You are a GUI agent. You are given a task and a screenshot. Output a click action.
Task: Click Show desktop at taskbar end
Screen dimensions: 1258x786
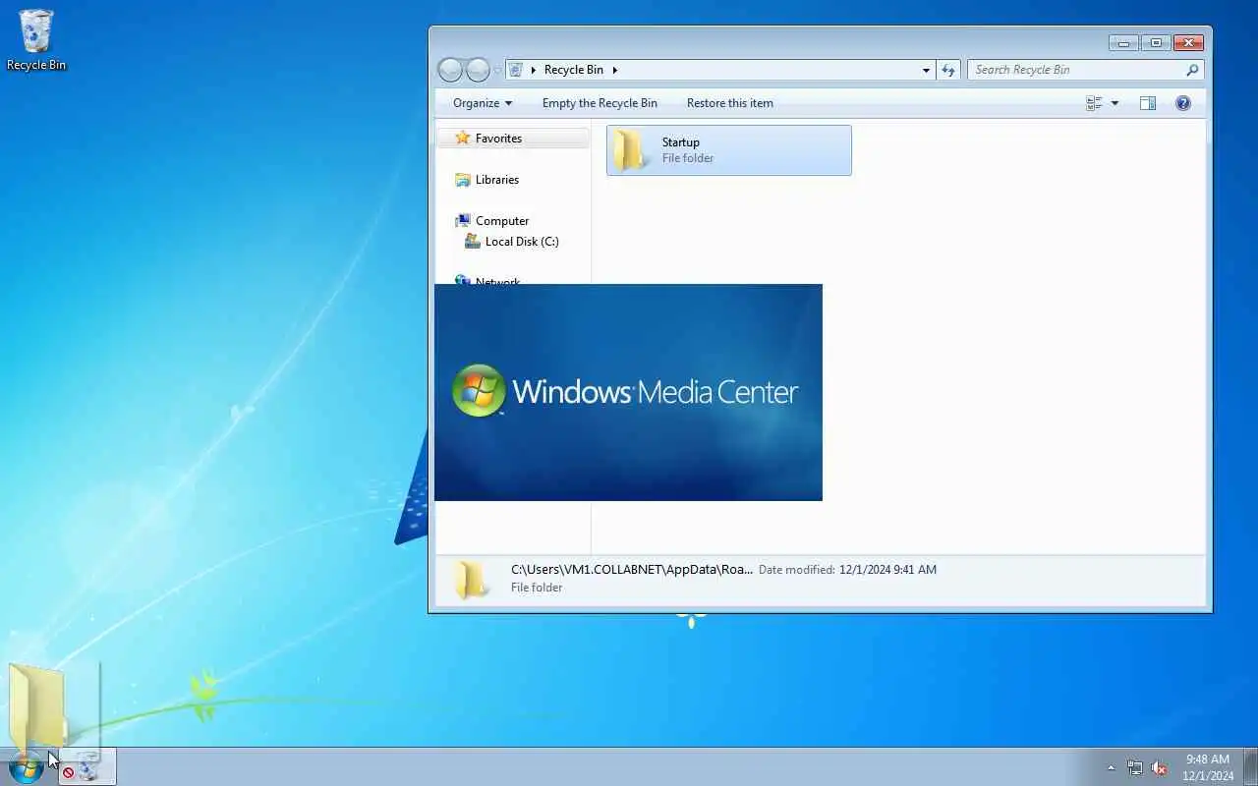click(1250, 767)
